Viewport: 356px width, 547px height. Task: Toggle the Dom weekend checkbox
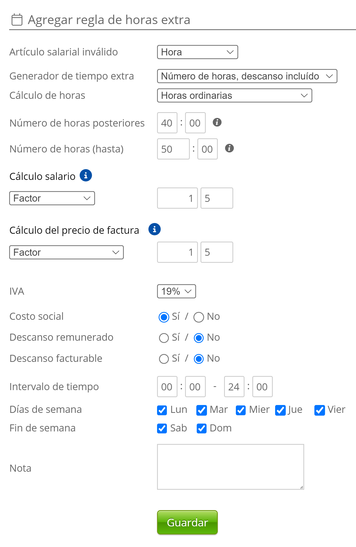pos(202,429)
